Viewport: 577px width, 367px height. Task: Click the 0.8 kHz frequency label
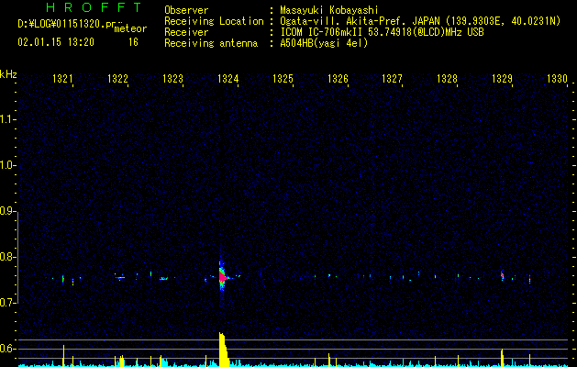7,257
